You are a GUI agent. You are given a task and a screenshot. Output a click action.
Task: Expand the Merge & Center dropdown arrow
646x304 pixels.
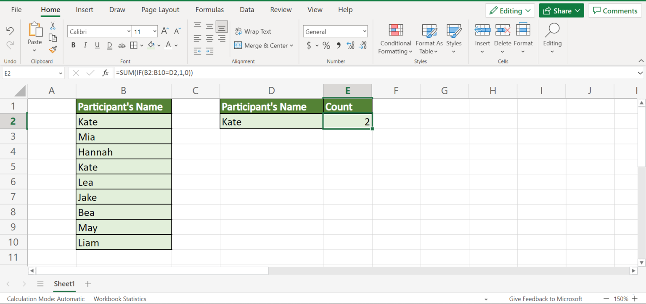point(291,46)
